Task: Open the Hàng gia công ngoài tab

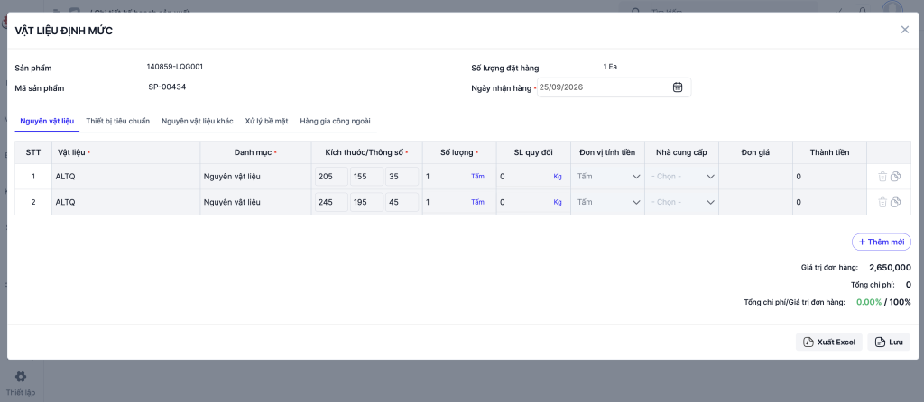Action: [335, 122]
